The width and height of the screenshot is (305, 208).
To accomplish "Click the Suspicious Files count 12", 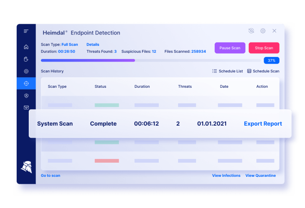I will [x=154, y=52].
